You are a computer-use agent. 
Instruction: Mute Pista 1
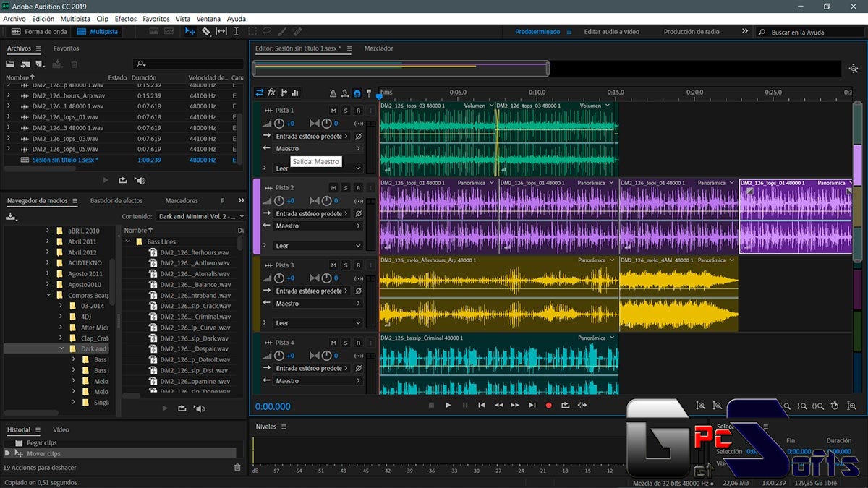333,111
